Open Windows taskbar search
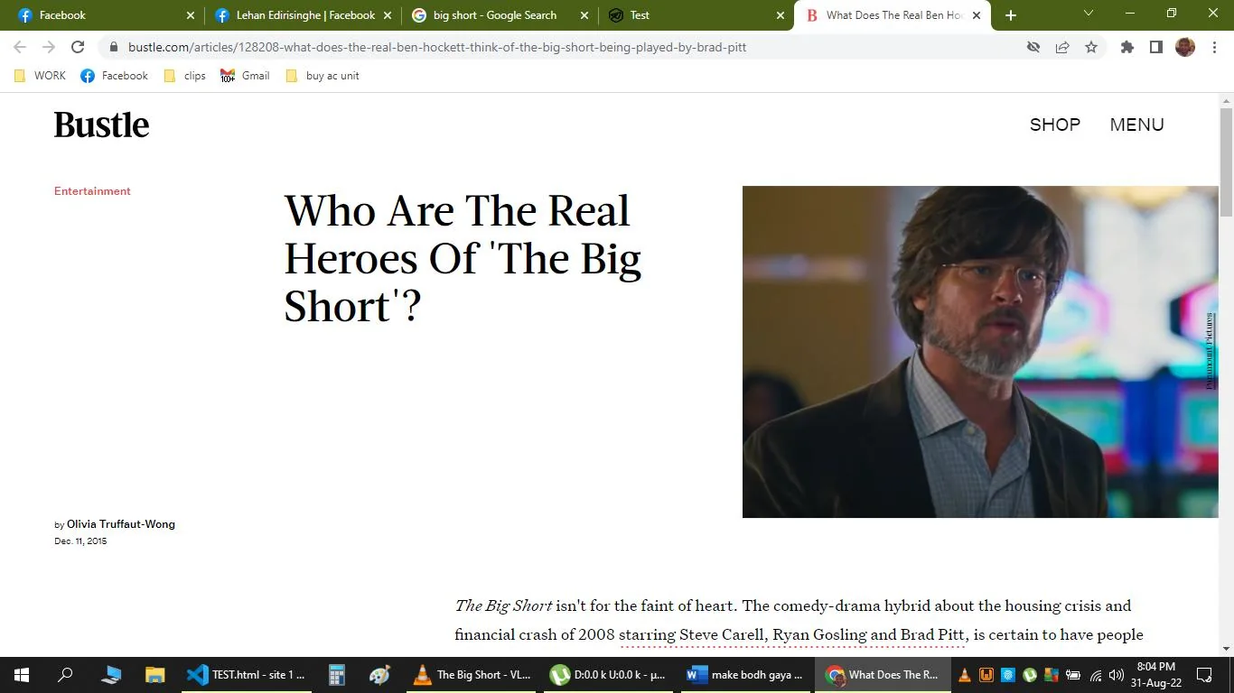 tap(65, 675)
